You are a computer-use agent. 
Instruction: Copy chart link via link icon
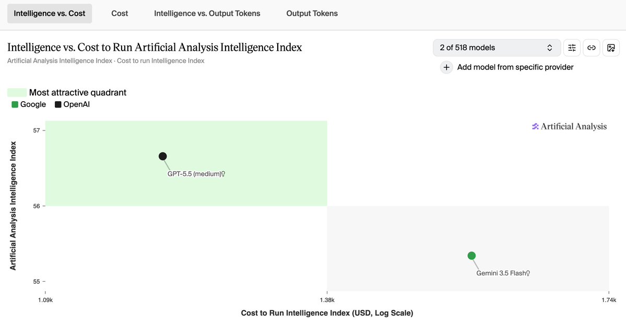pyautogui.click(x=591, y=48)
